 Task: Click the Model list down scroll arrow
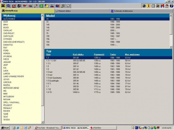171,47
